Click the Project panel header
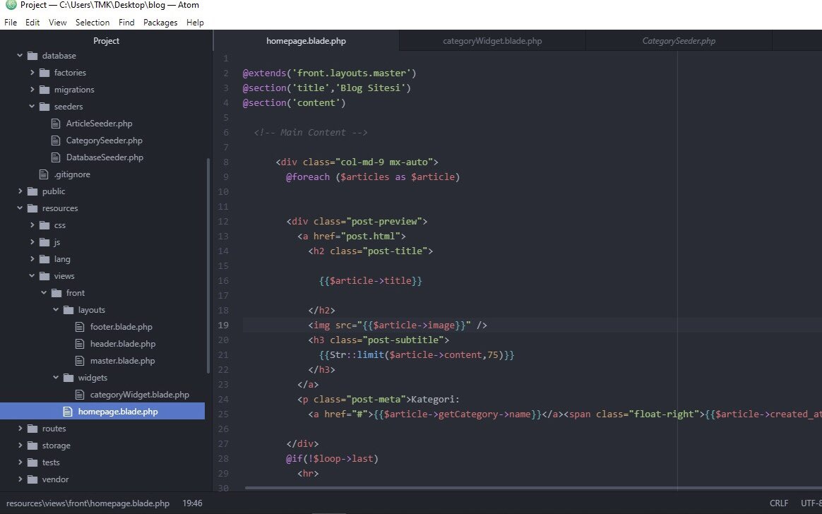 click(x=106, y=41)
